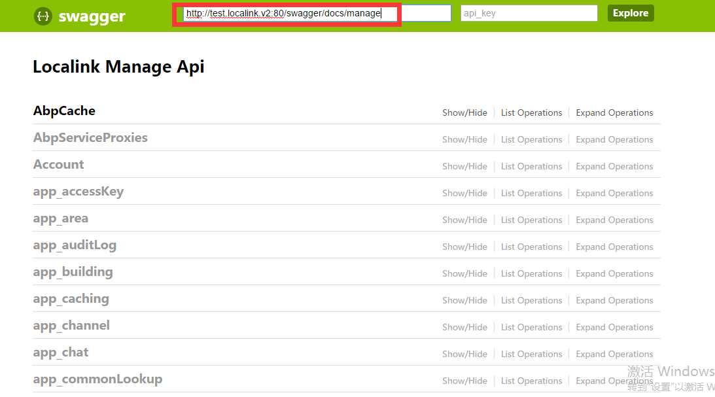Focus the swagger docs URL input field

(317, 13)
